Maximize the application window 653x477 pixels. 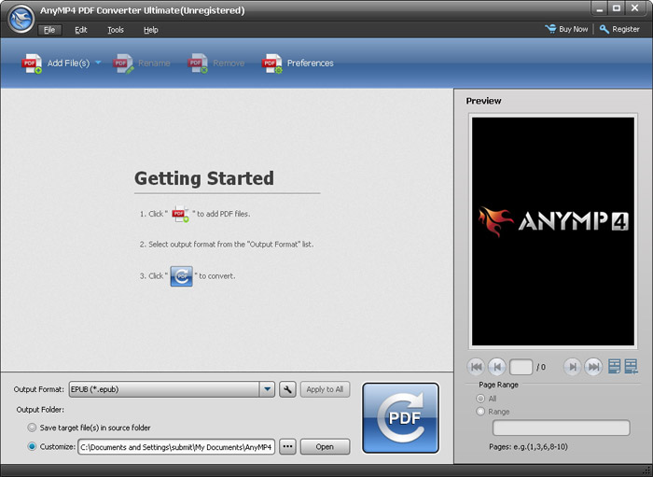(x=618, y=8)
